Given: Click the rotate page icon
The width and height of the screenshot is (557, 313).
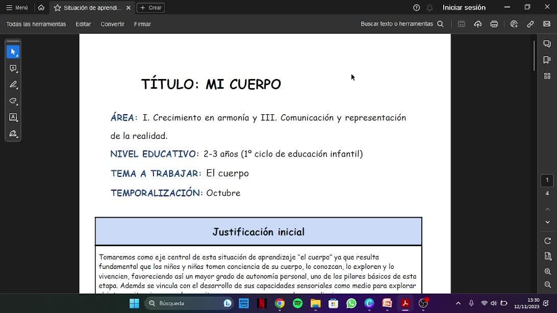Looking at the screenshot, I should pyautogui.click(x=547, y=241).
